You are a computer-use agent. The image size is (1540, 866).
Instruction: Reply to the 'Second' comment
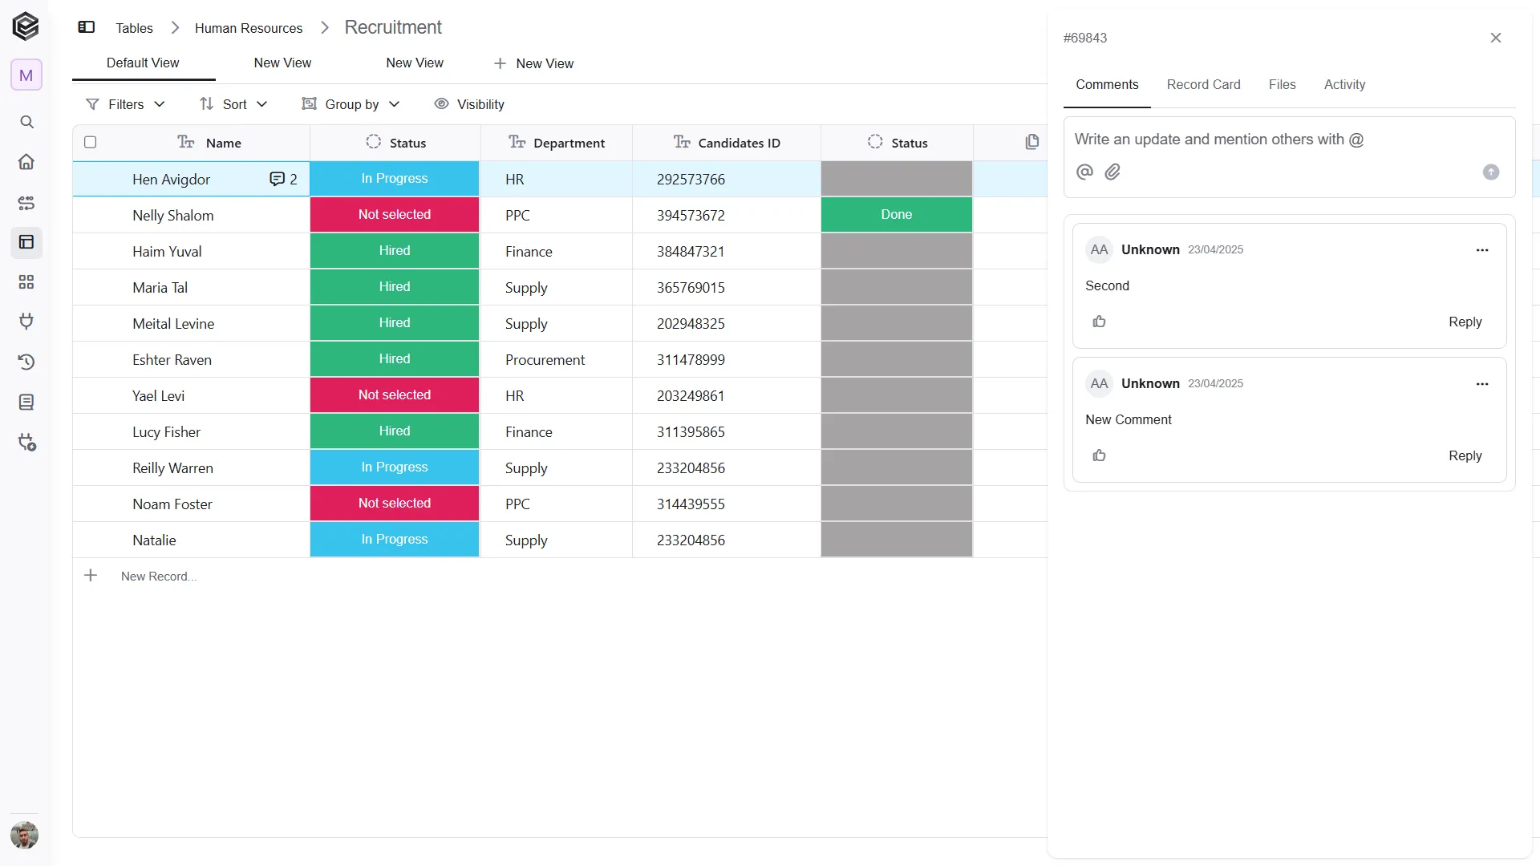[1465, 322]
